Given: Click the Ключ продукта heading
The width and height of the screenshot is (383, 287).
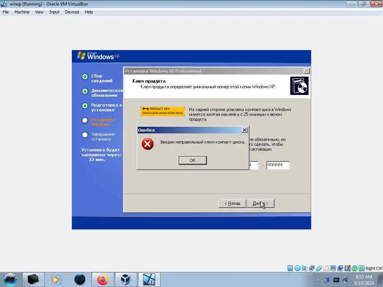Looking at the screenshot, I should coord(149,81).
